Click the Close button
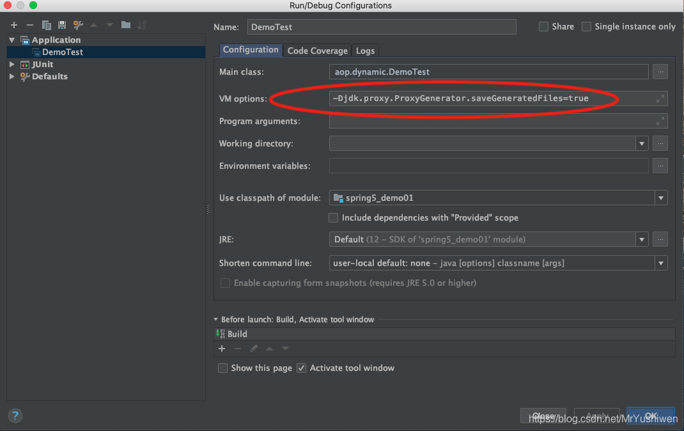684x431 pixels. 543,416
